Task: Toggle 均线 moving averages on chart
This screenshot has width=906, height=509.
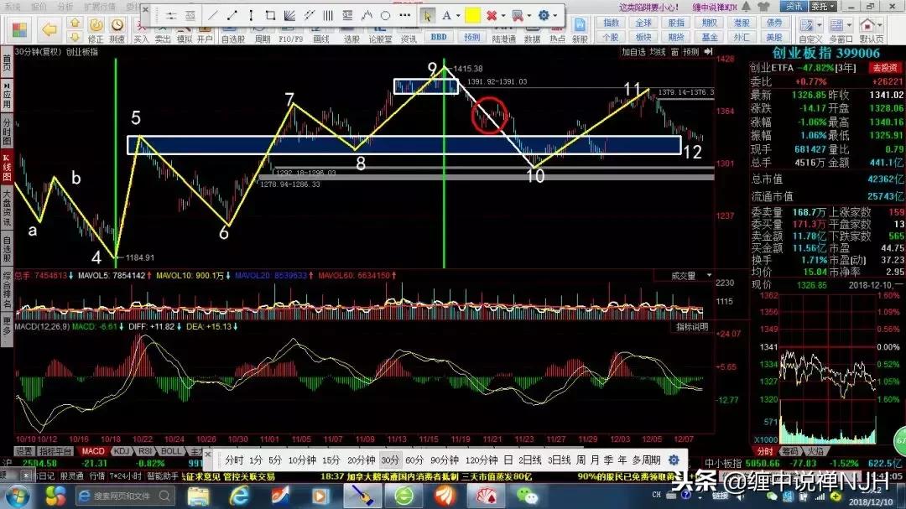Action: coord(657,52)
